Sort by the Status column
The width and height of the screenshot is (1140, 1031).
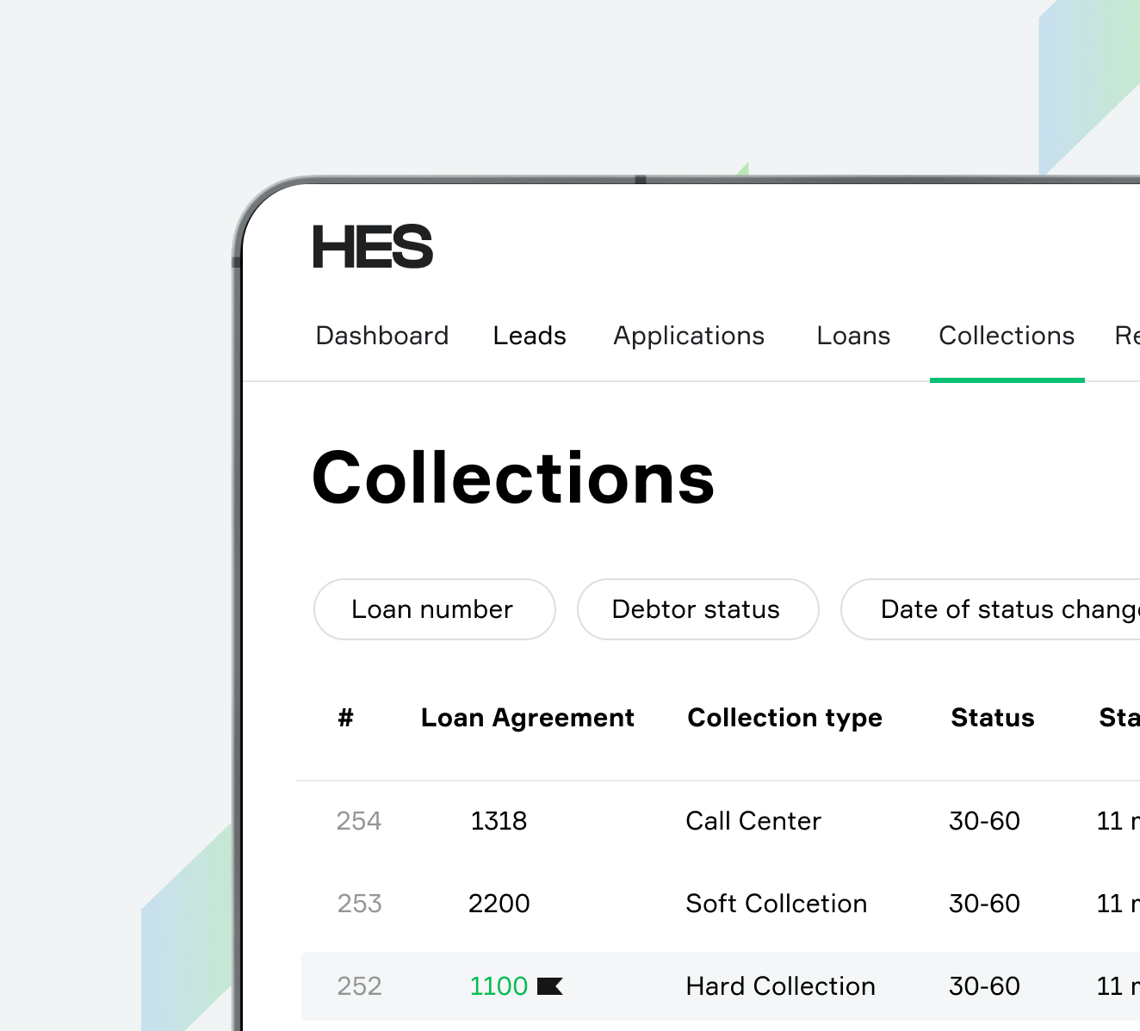pyautogui.click(x=992, y=718)
